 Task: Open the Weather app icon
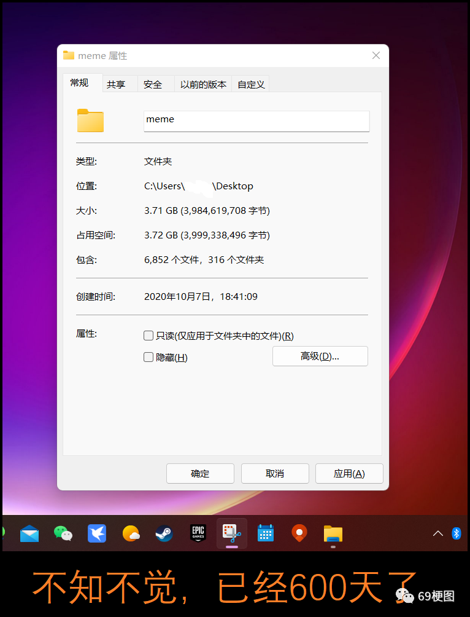pyautogui.click(x=131, y=534)
